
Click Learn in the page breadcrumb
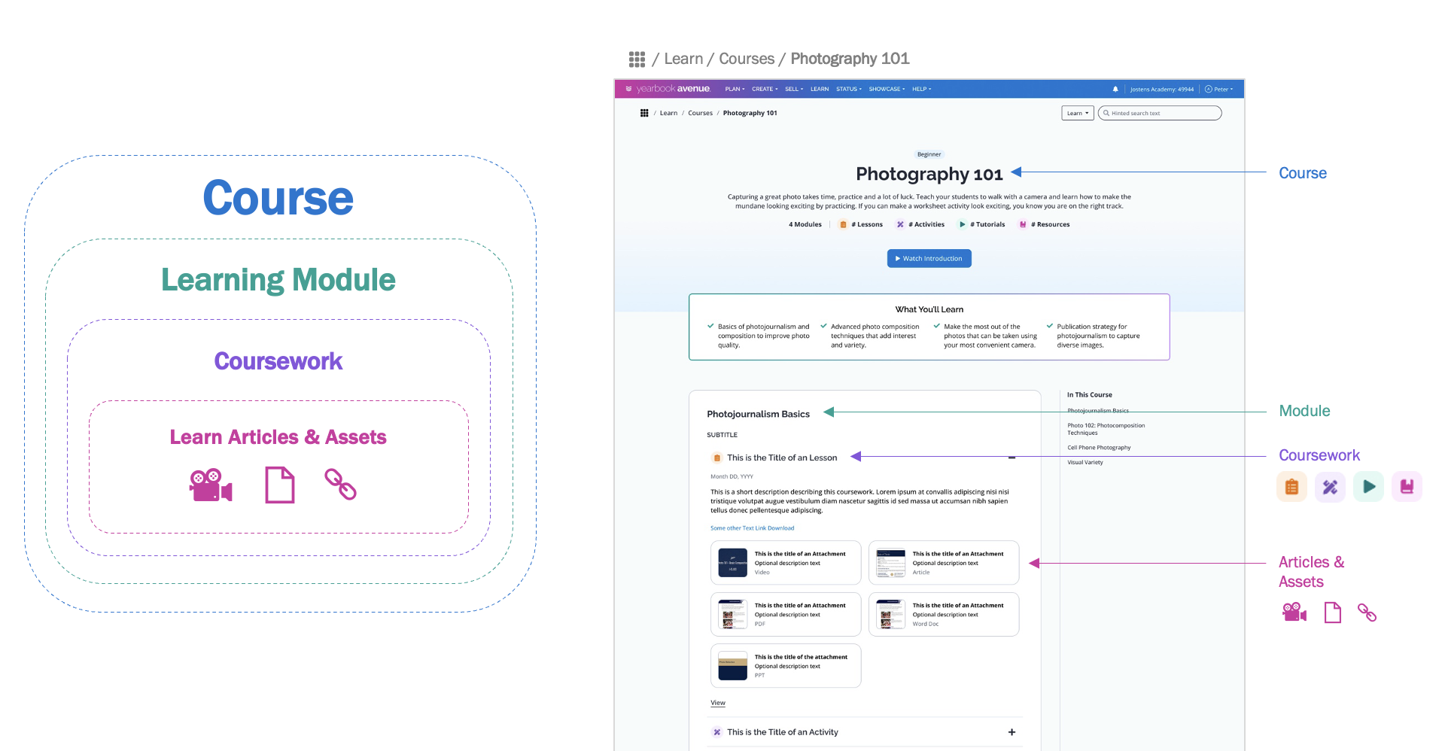pos(668,113)
